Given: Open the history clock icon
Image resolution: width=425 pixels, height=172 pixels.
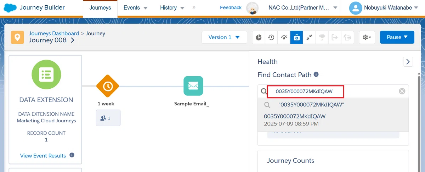Looking at the screenshot, I should pyautogui.click(x=271, y=37).
